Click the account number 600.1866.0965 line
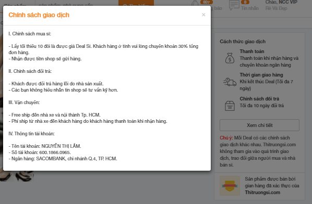Screen dimensions: 312x204 click(40, 152)
